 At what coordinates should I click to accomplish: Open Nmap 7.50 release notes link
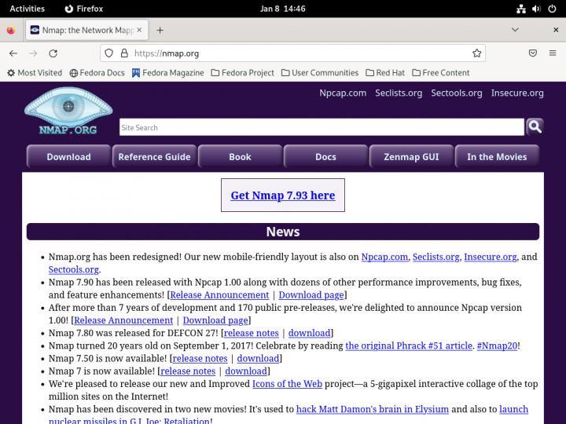click(200, 358)
